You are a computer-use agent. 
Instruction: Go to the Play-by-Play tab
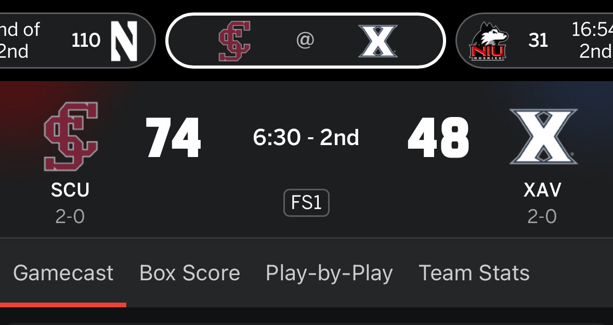click(329, 273)
